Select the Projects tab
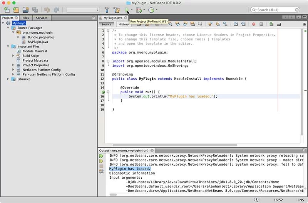 8,18
